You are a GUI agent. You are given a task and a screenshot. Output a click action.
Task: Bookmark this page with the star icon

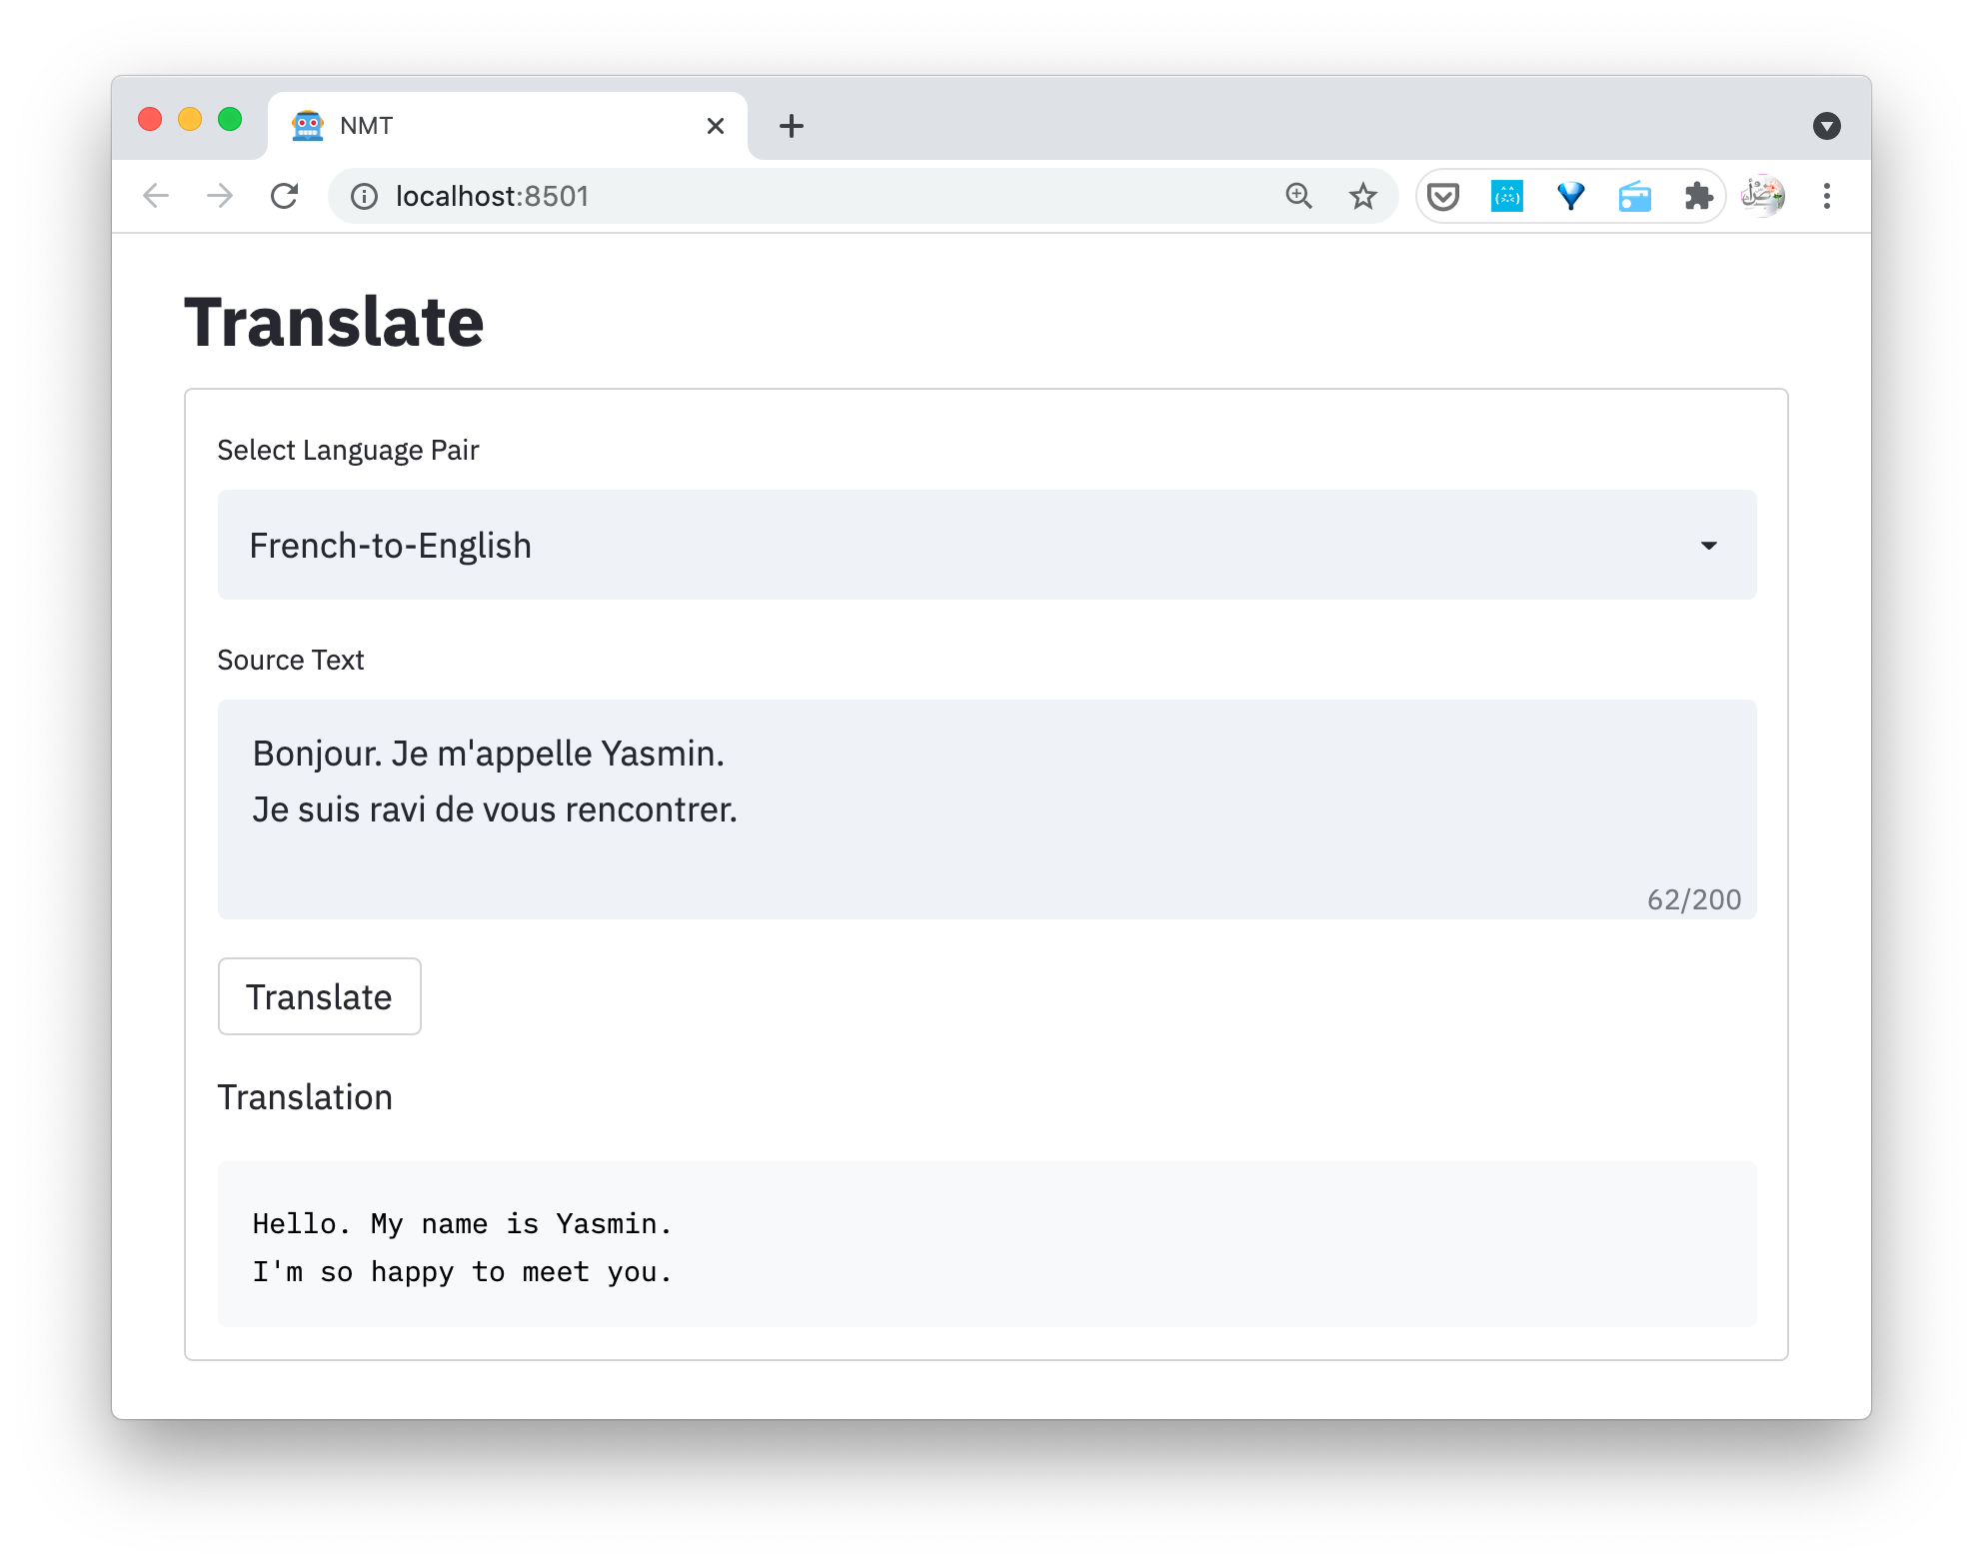click(1362, 196)
